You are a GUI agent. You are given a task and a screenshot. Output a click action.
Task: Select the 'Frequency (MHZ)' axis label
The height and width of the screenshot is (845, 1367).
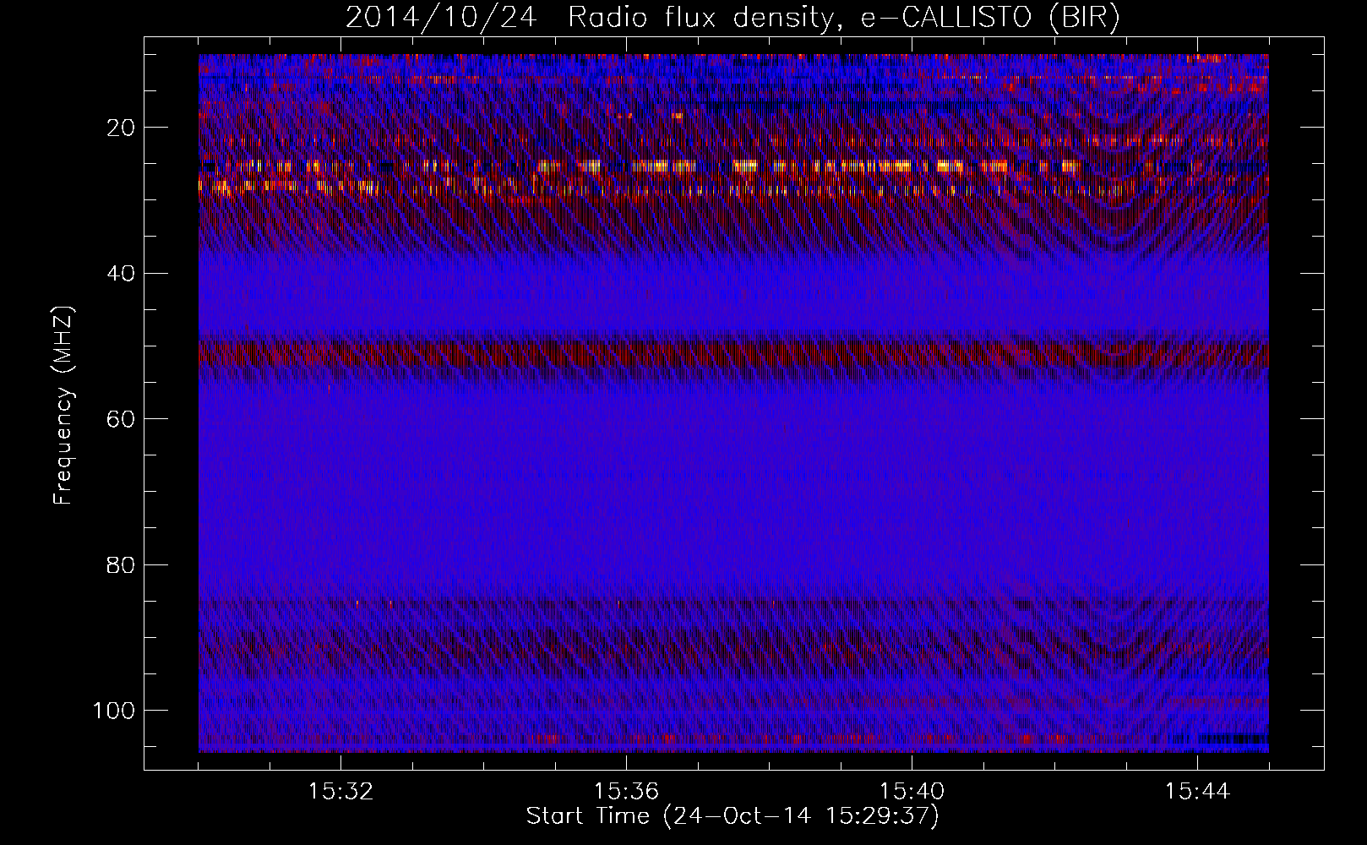(x=64, y=406)
